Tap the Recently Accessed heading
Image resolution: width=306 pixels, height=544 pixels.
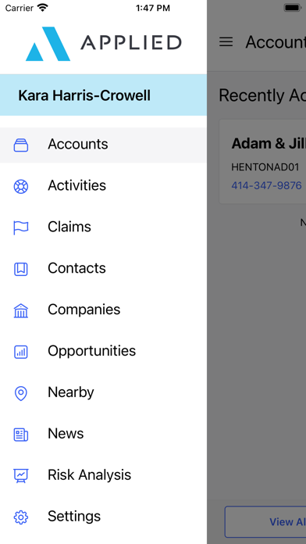(262, 95)
